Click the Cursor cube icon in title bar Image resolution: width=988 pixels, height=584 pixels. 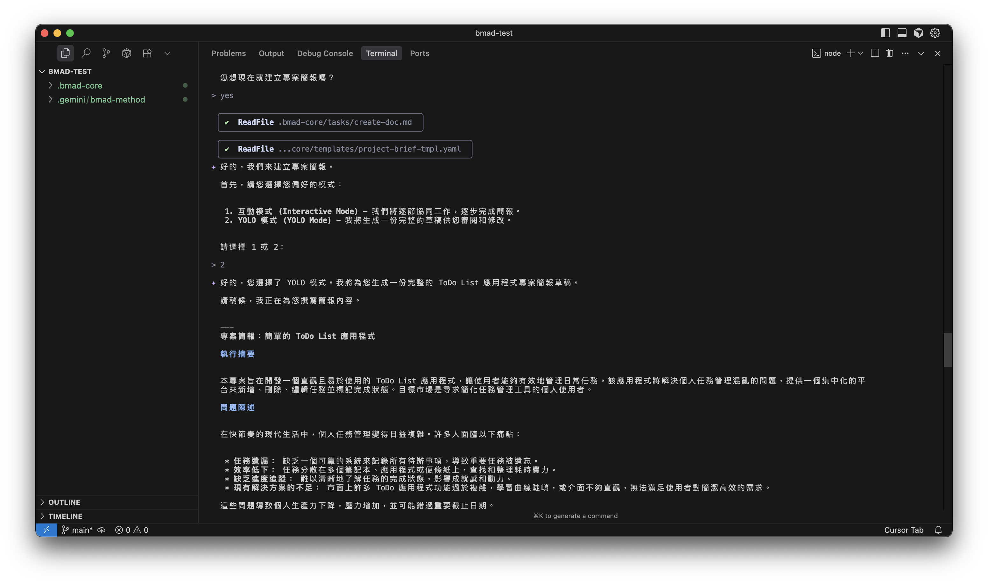(x=918, y=33)
